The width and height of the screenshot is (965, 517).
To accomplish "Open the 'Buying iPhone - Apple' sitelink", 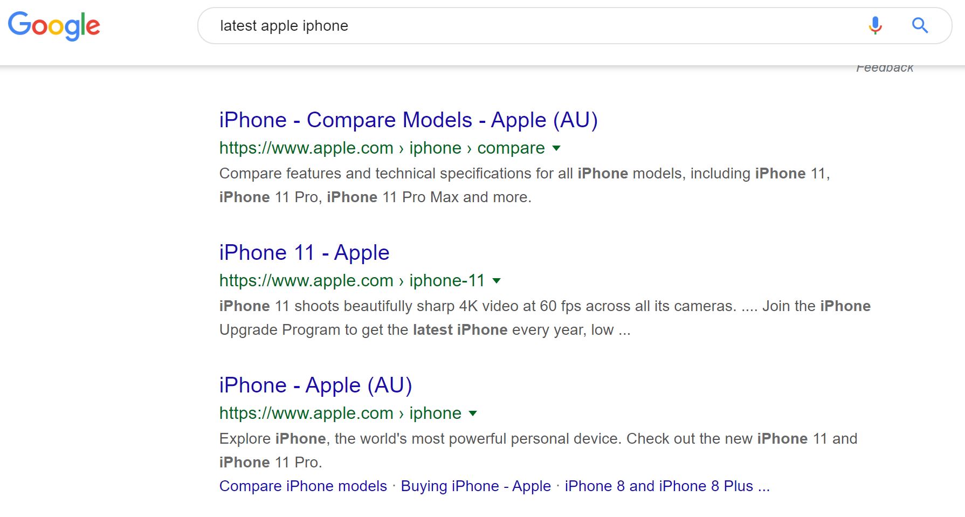I will (x=476, y=486).
